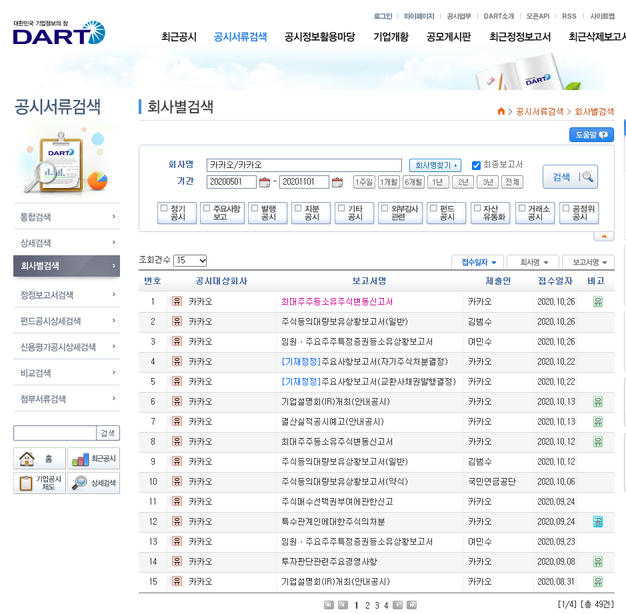
Task: Click the green 유 remark icon for 2020.10.26
Action: 597,301
